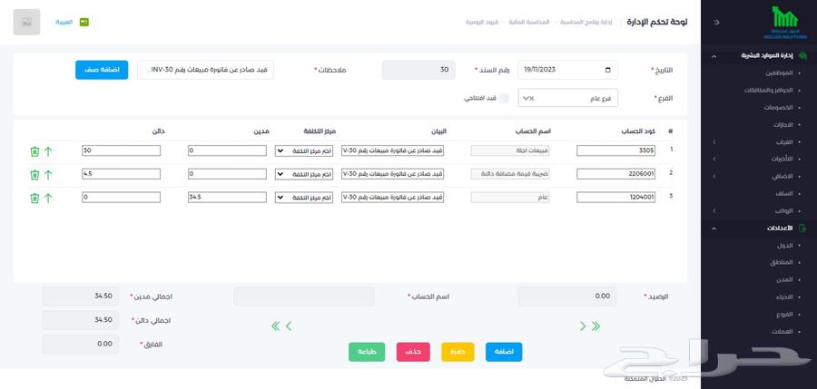The width and height of the screenshot is (817, 389).
Task: Move row 2 up with green arrow
Action: (x=48, y=175)
